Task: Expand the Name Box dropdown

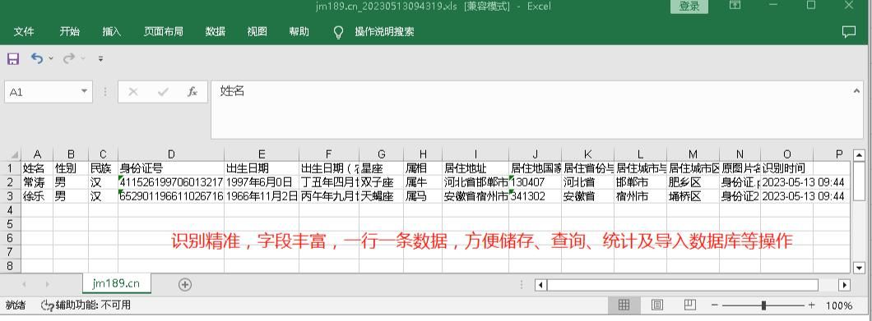Action: pyautogui.click(x=84, y=92)
